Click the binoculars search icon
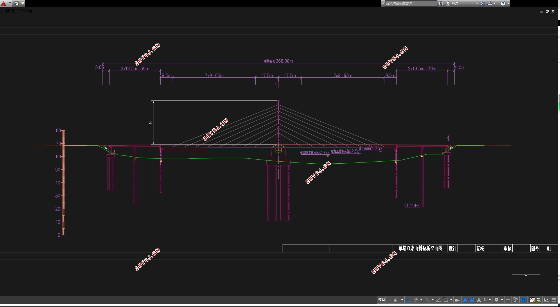Viewport: 560px width, 307px height. click(441, 3)
